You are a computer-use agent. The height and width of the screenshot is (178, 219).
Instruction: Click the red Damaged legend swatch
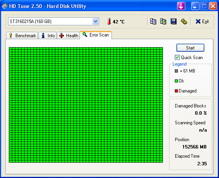(x=176, y=91)
